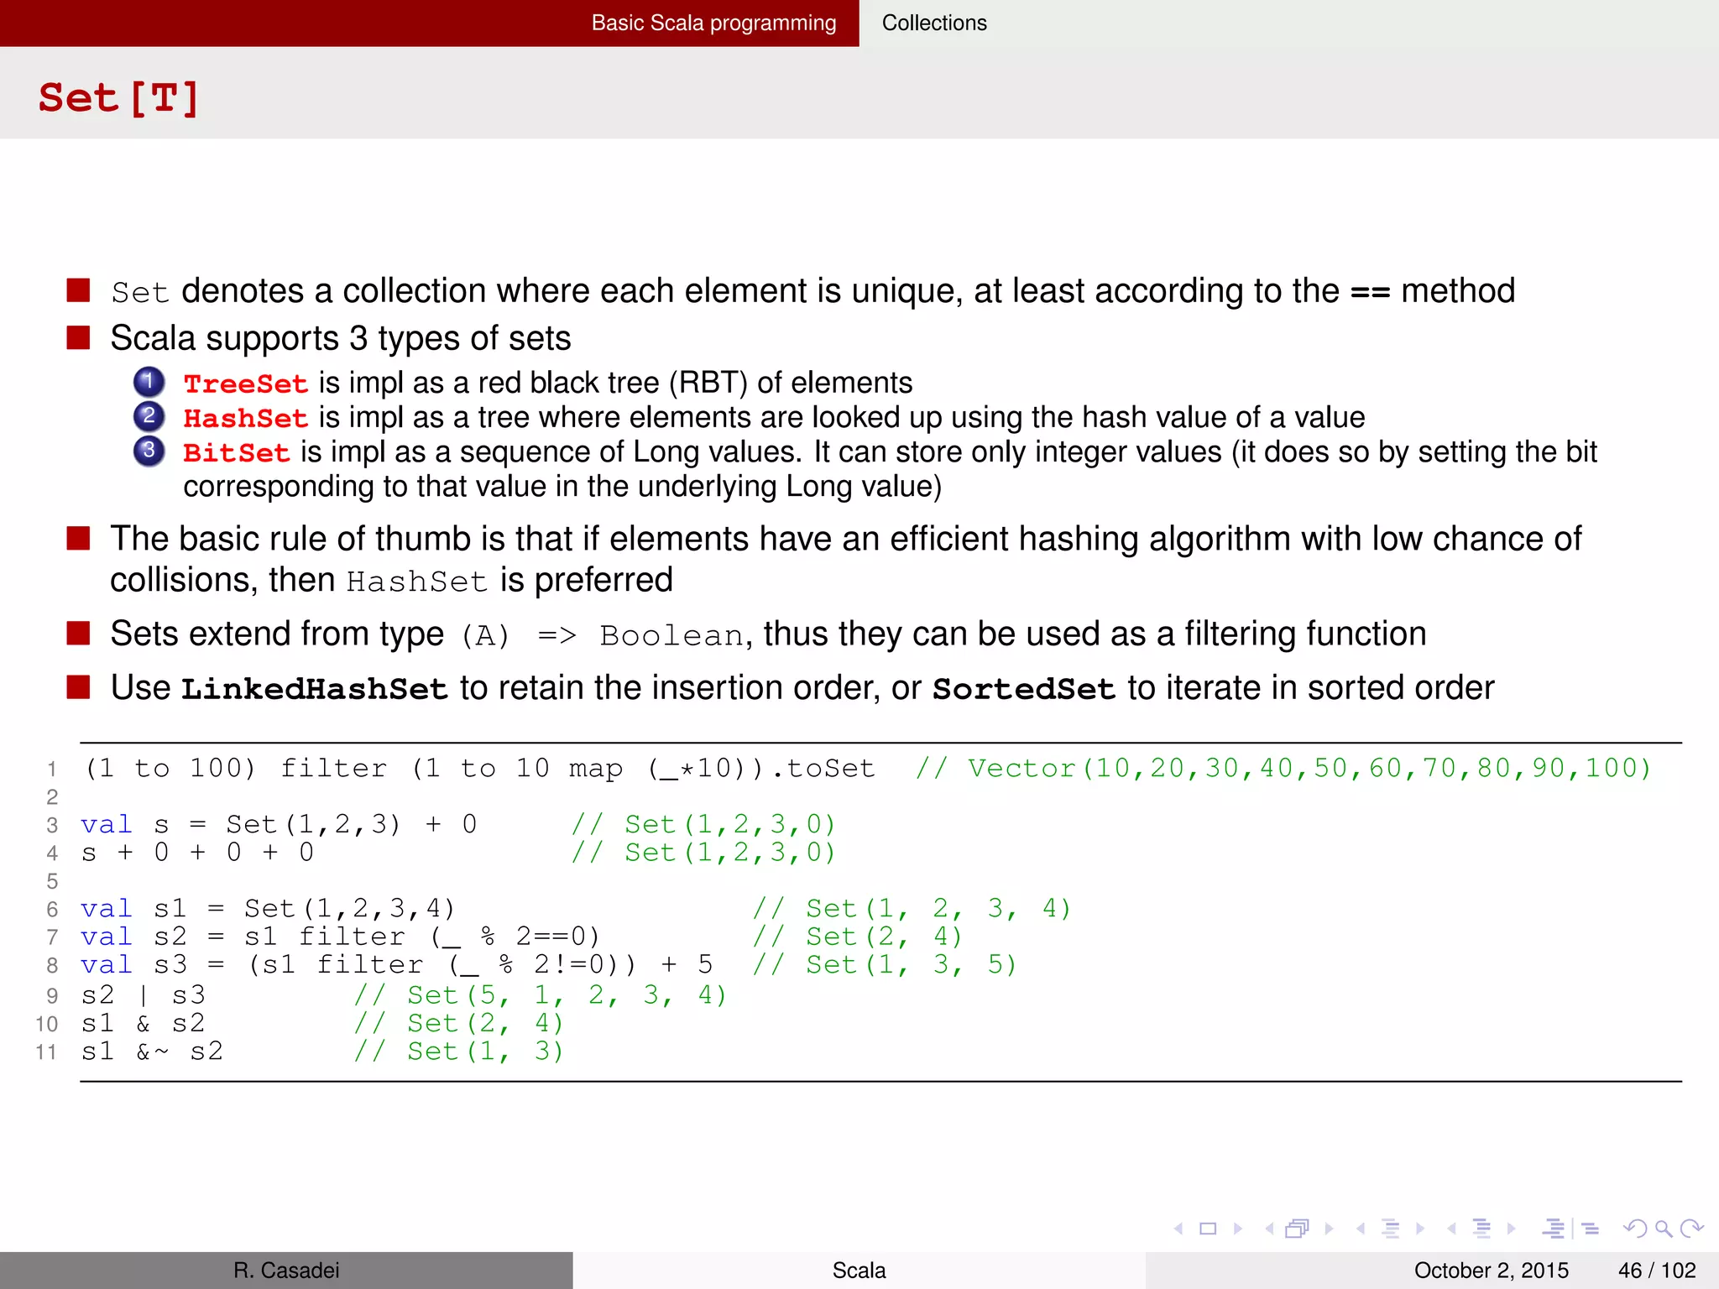Jump to presentation end icon
The image size is (1719, 1289).
[x=1590, y=1229]
